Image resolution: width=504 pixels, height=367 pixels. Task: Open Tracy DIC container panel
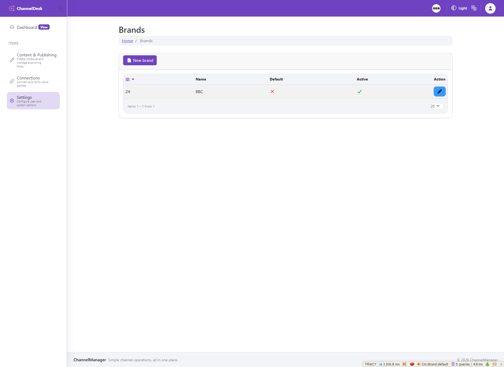pyautogui.click(x=405, y=364)
